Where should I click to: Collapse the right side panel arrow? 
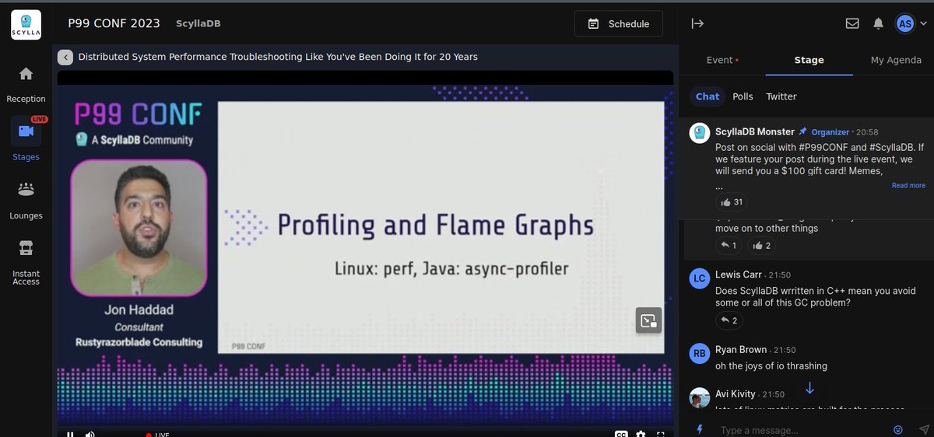pyautogui.click(x=697, y=23)
